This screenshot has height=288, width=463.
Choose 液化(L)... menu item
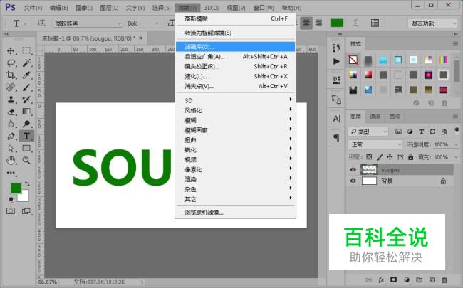point(236,76)
